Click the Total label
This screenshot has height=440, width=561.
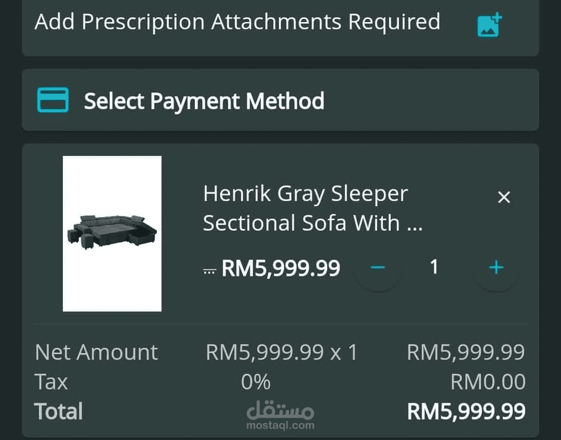(x=59, y=411)
